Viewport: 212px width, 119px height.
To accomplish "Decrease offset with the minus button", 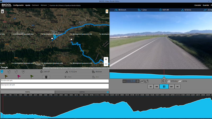I will pyautogui.click(x=124, y=81).
